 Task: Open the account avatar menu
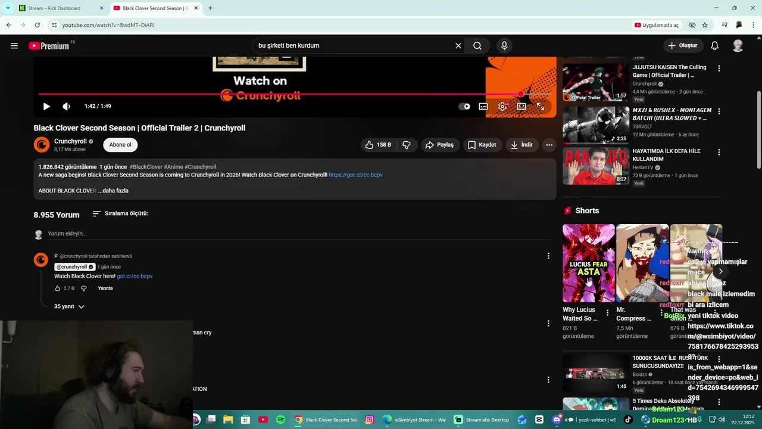pyautogui.click(x=738, y=46)
